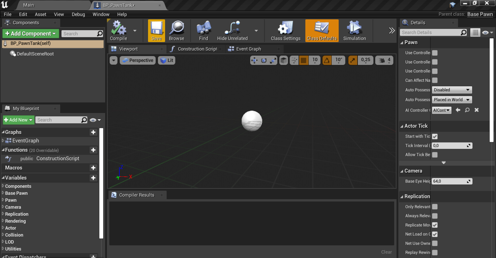Viewport: 496px width, 258px height.
Task: Toggle grid snapping icon in viewport
Action: pos(304,60)
